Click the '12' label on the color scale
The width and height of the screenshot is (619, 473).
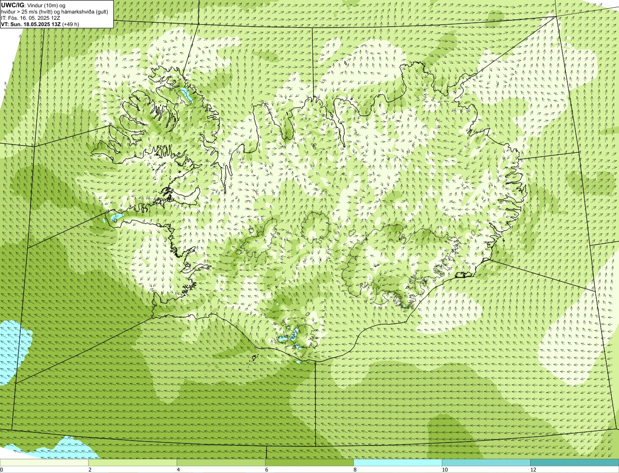[x=532, y=470]
